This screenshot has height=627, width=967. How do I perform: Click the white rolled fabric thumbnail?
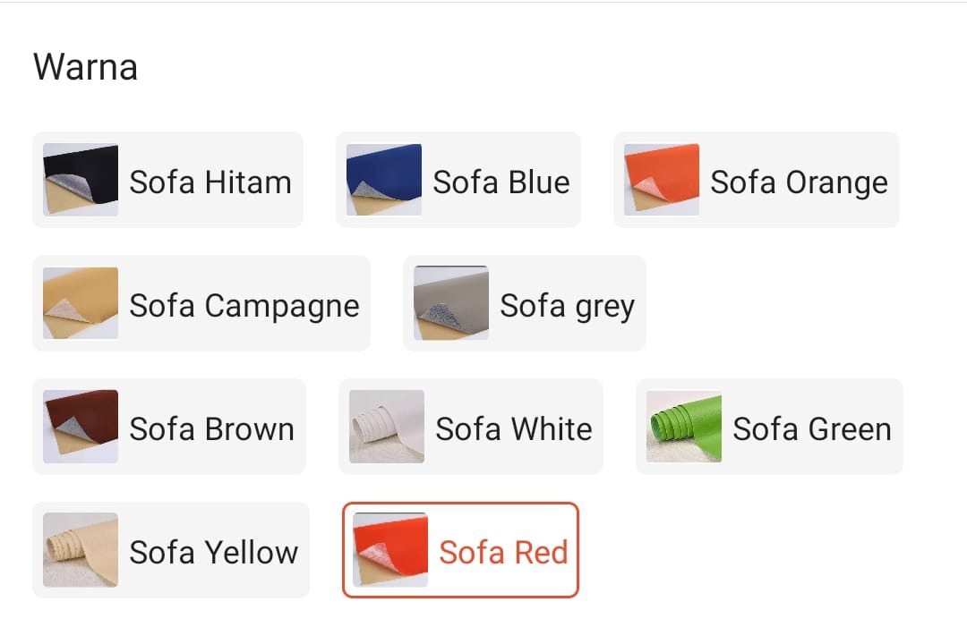pos(387,427)
